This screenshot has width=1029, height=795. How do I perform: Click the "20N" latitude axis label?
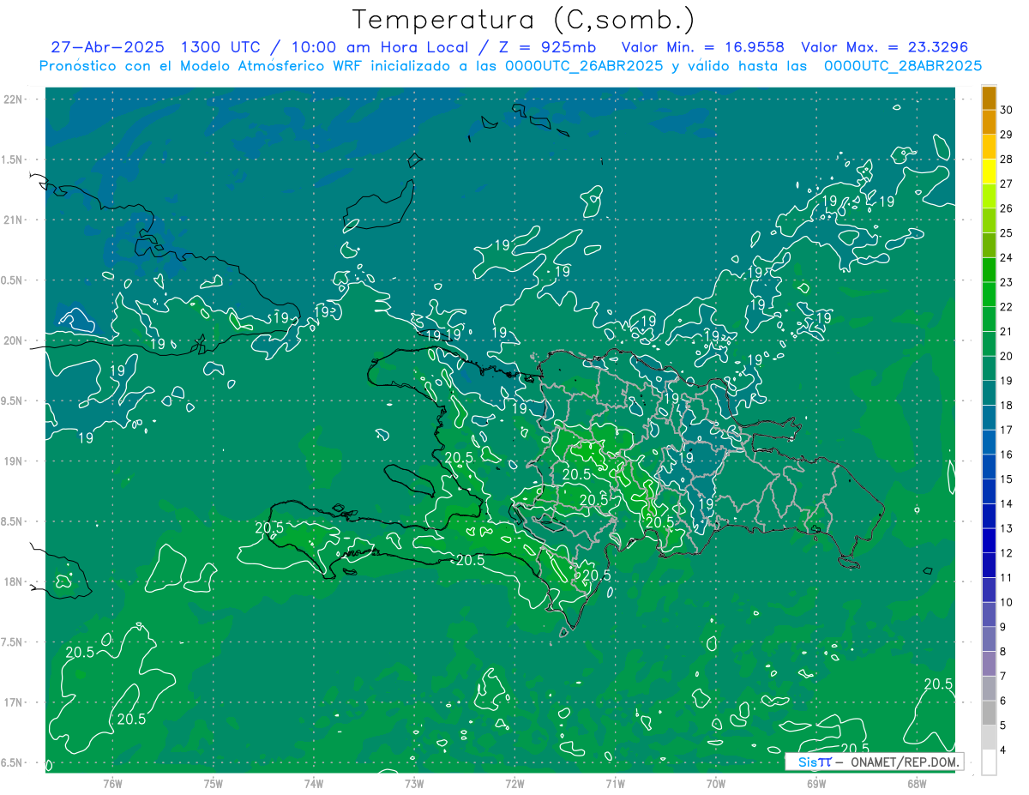coord(14,340)
